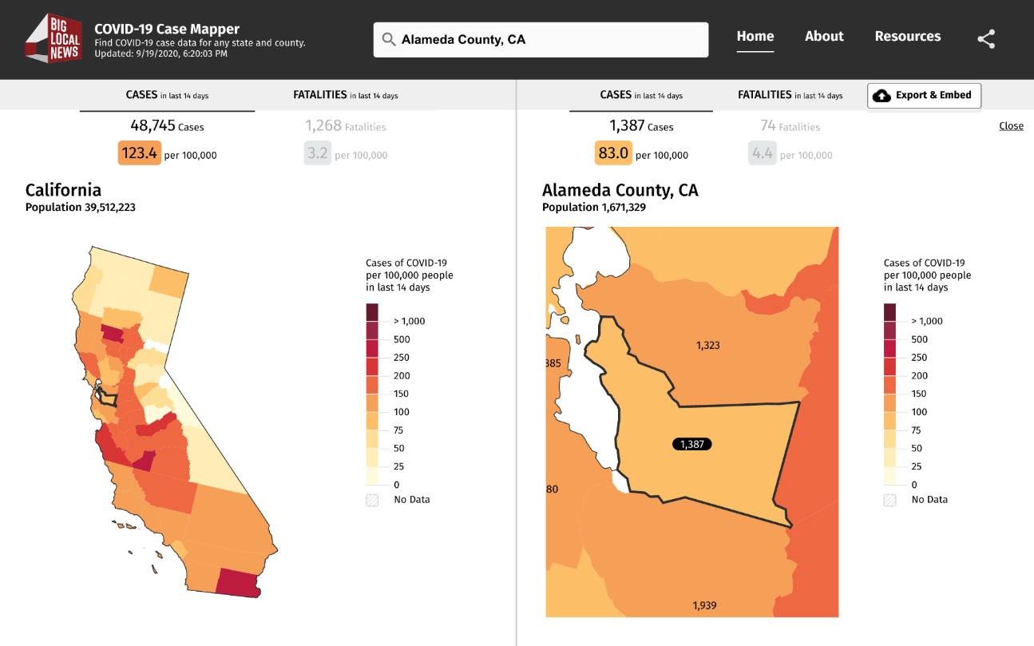1034x646 pixels.
Task: Click cloud upload icon on Export button
Action: 881,96
